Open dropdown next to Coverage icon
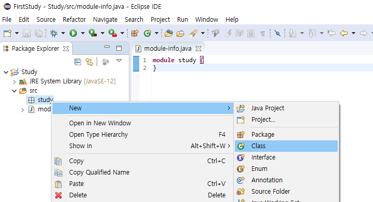Image resolution: width=373 pixels, height=202 pixels. 102,33
